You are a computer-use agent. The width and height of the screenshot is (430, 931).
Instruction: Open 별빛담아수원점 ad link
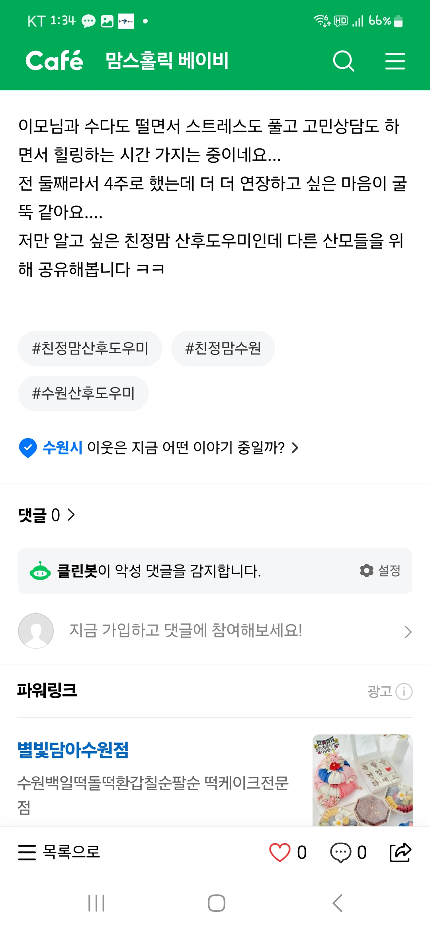point(73,750)
